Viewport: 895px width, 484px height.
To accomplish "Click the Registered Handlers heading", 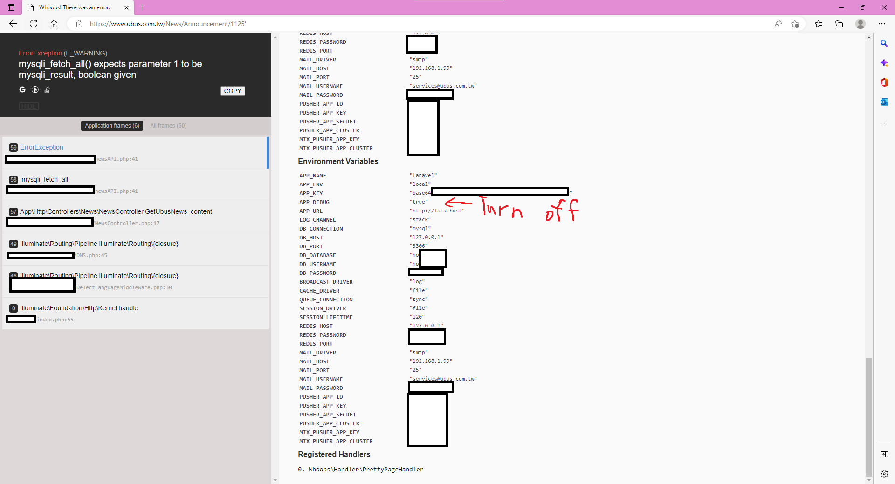I will 334,454.
